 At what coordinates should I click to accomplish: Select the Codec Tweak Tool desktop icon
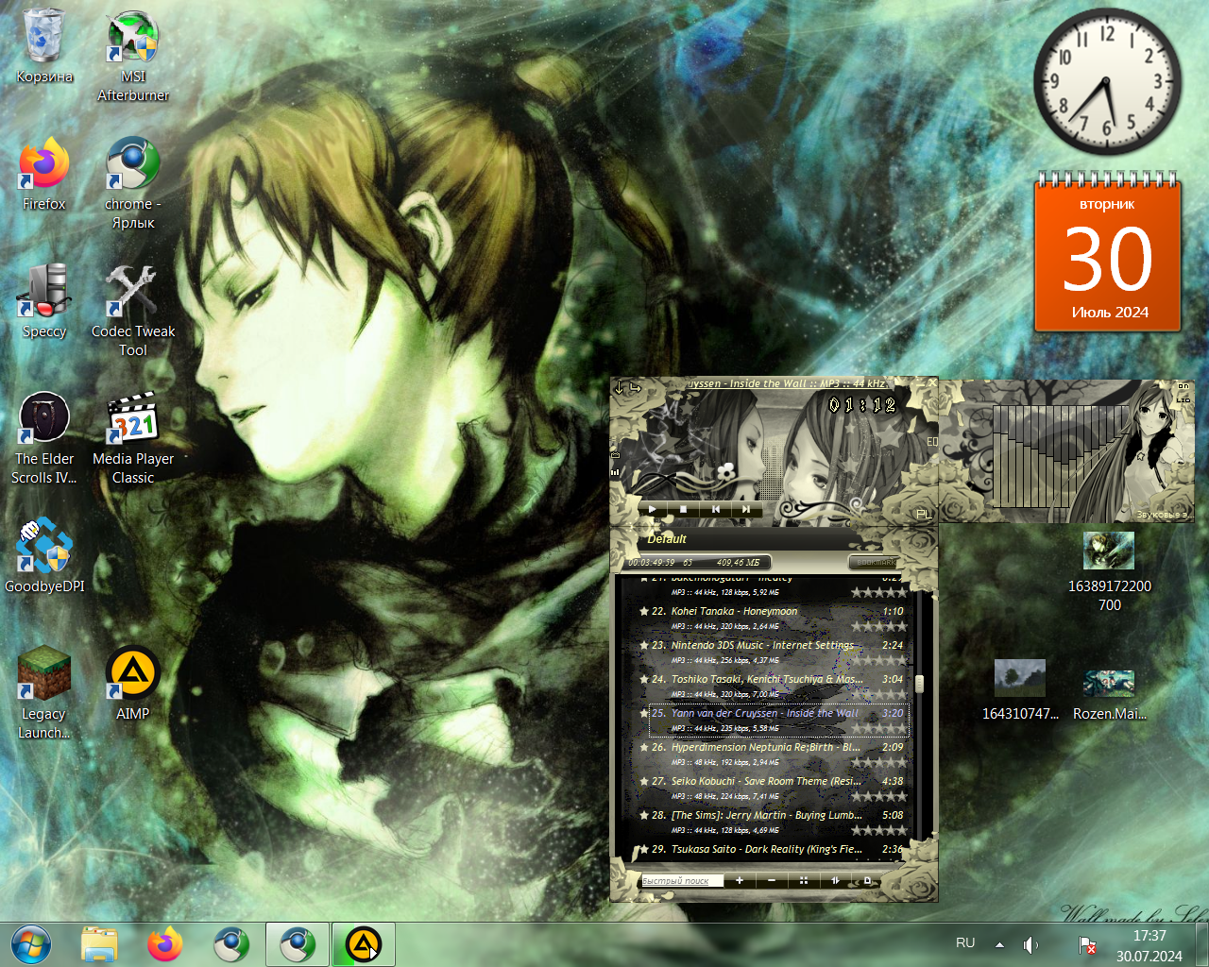pyautogui.click(x=133, y=311)
